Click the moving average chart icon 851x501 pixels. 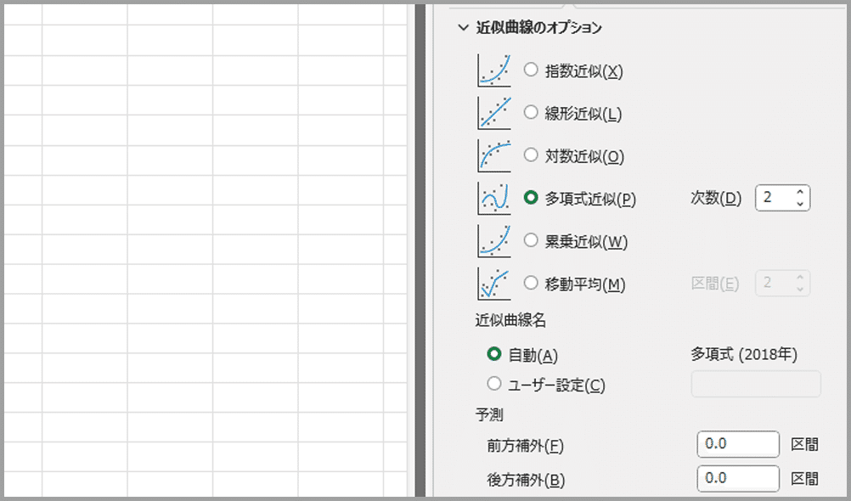pos(494,284)
